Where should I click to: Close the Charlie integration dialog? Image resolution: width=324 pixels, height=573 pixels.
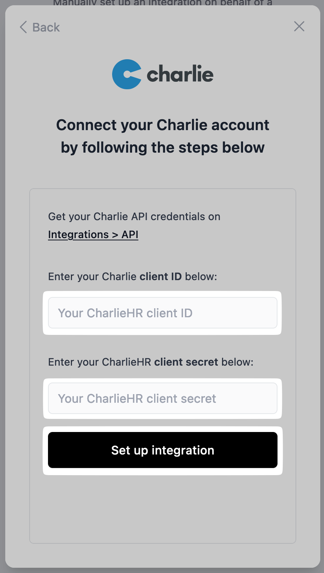(x=299, y=26)
